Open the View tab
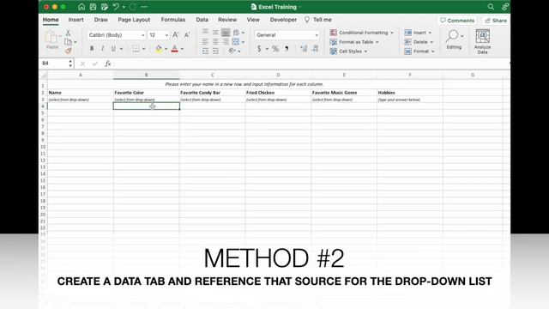This screenshot has width=549, height=309. (253, 20)
